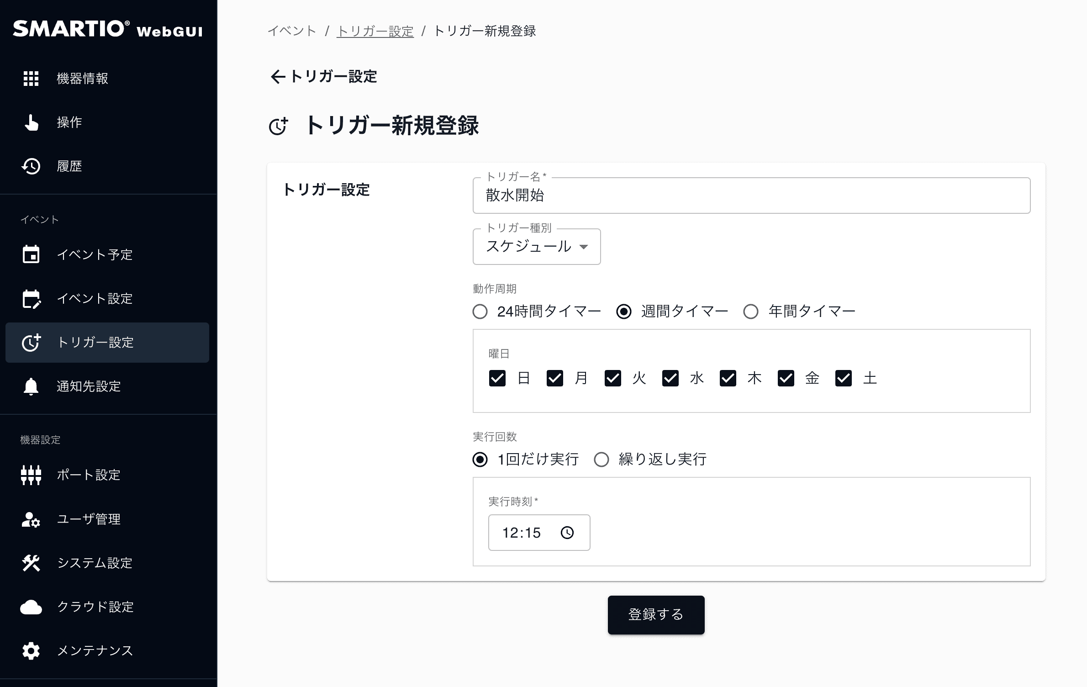Click the クラウド設定 cloud icon
The image size is (1087, 687).
tap(31, 607)
